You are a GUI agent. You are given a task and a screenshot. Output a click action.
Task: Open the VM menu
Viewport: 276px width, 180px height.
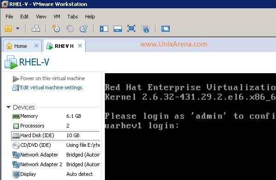click(x=57, y=17)
